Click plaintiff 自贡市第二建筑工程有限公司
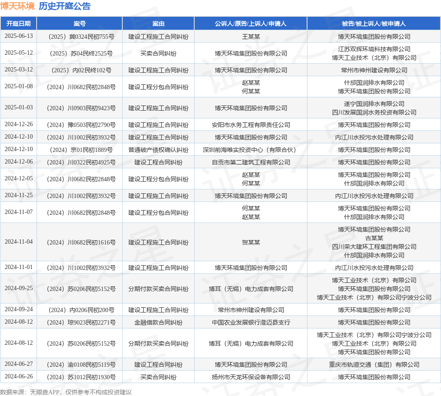 pyautogui.click(x=251, y=162)
